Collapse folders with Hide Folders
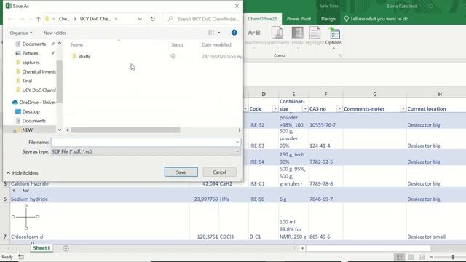The width and height of the screenshot is (466, 262). pyautogui.click(x=23, y=173)
